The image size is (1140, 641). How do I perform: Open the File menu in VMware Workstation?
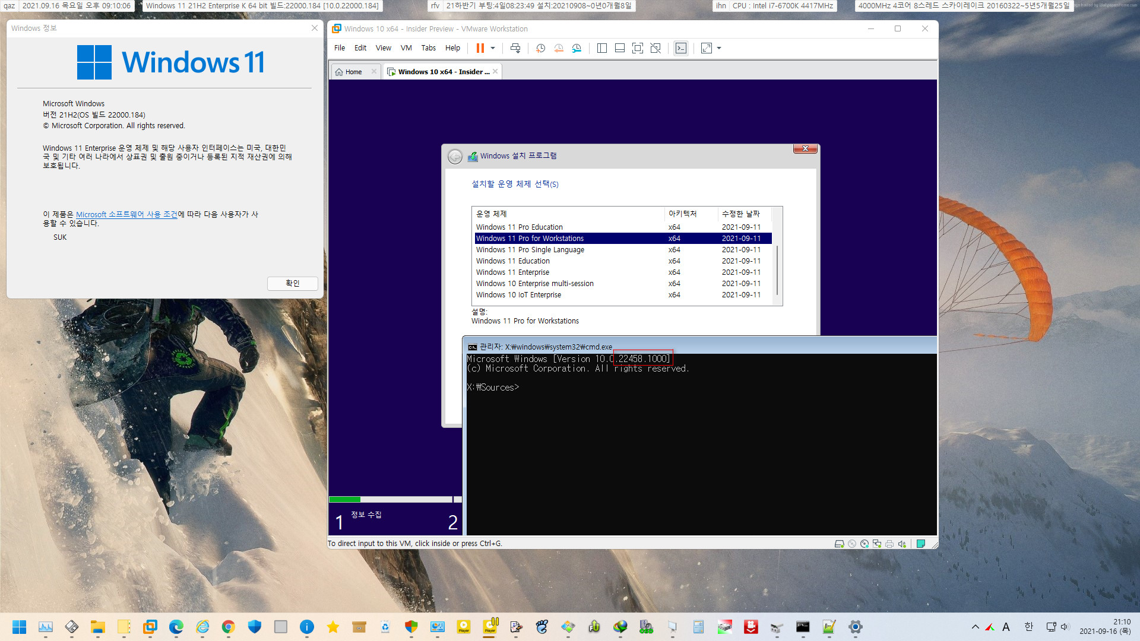340,48
